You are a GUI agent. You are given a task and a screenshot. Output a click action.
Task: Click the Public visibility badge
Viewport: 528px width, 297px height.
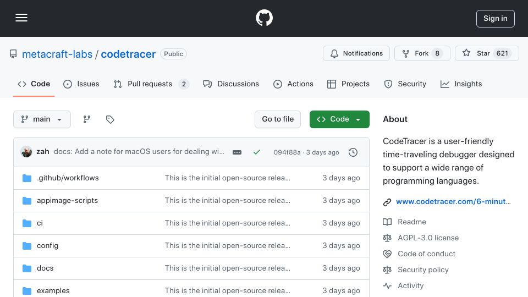(x=173, y=54)
